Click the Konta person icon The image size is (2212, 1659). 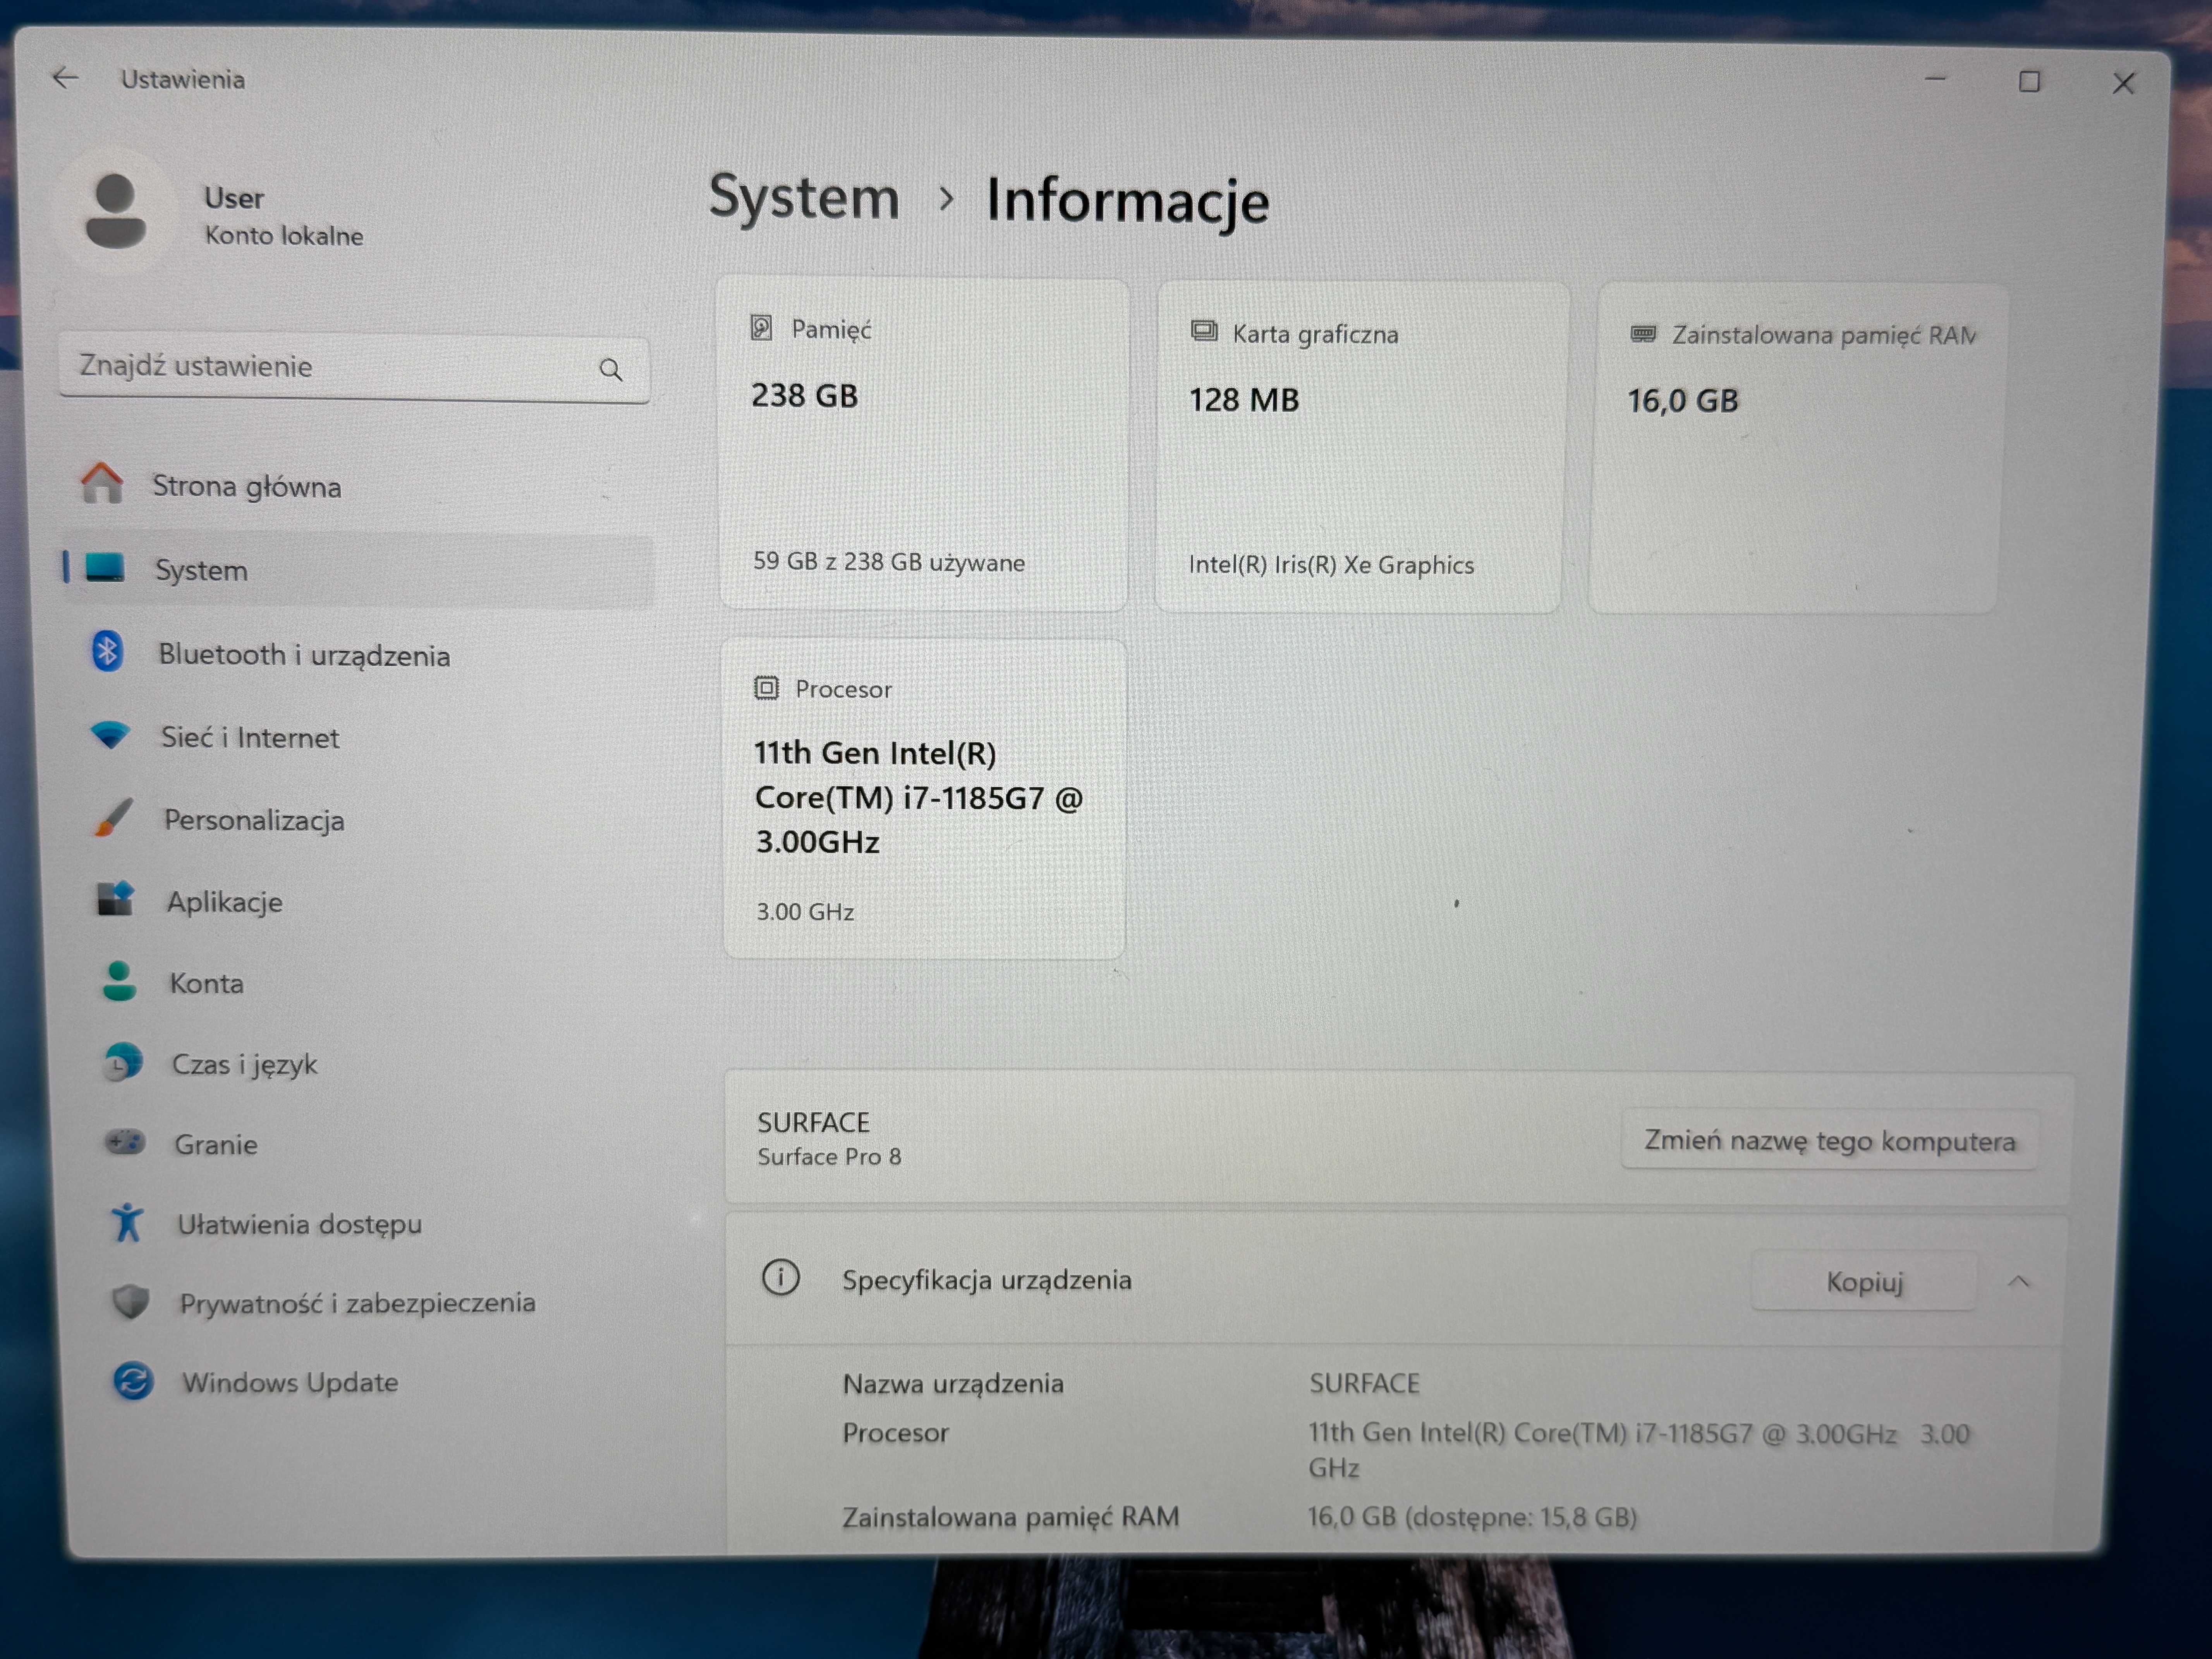tap(119, 981)
